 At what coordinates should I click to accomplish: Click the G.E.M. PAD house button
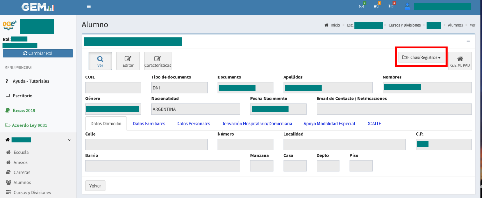(x=460, y=61)
